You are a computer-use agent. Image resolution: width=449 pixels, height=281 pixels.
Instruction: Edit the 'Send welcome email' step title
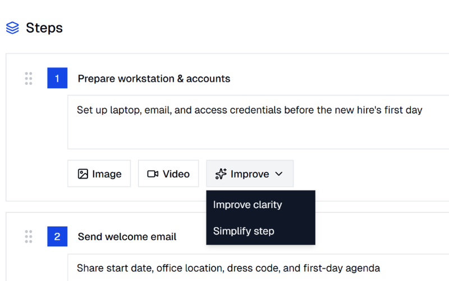[x=127, y=237]
